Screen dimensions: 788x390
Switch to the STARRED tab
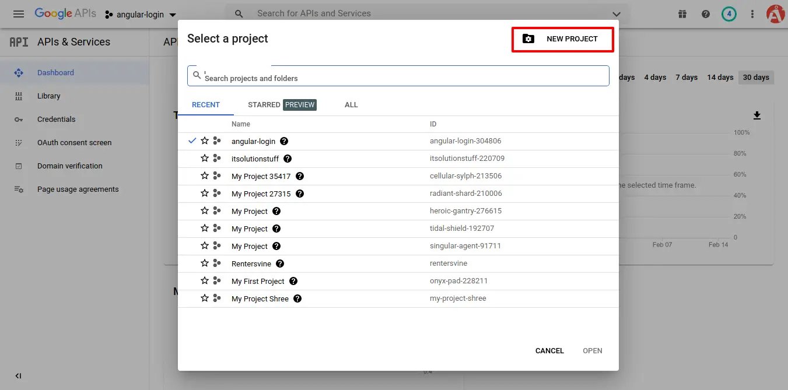[264, 105]
